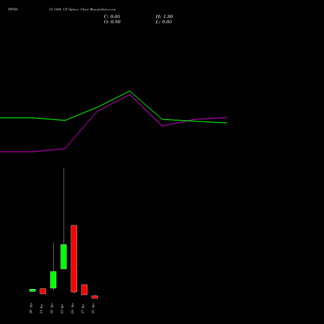This screenshot has height=324, width=324.
Task: Select the tall red candle for 24 Apr
Action: tap(74, 259)
